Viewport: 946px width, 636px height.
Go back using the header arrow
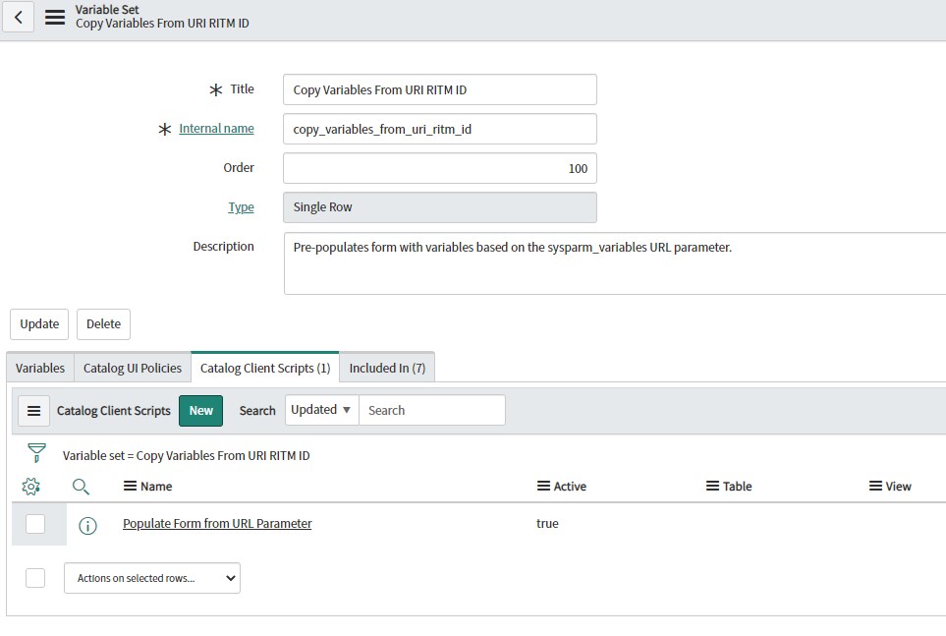[x=18, y=17]
